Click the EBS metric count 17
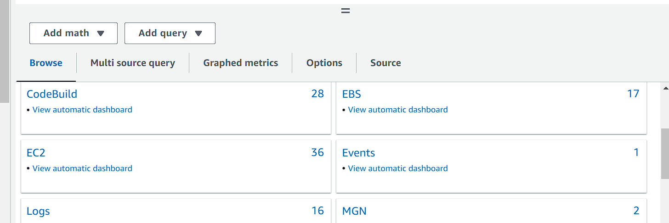 (633, 94)
